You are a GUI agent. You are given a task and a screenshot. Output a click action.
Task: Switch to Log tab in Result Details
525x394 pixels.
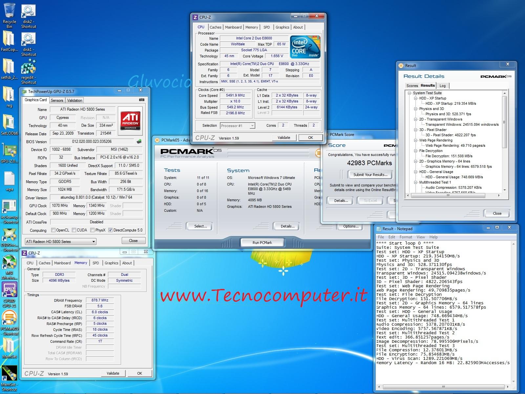tap(442, 86)
